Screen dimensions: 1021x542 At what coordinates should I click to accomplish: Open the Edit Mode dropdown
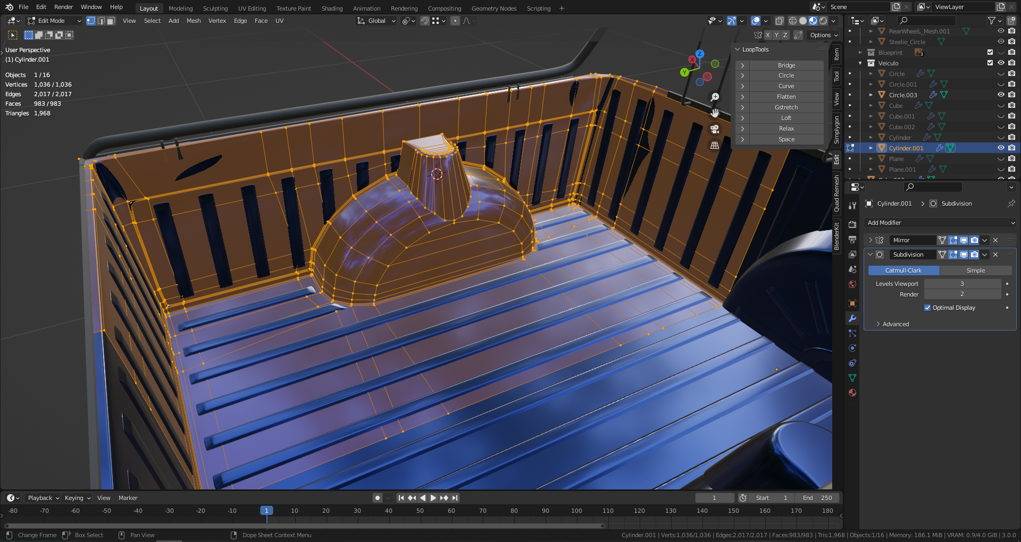click(55, 21)
